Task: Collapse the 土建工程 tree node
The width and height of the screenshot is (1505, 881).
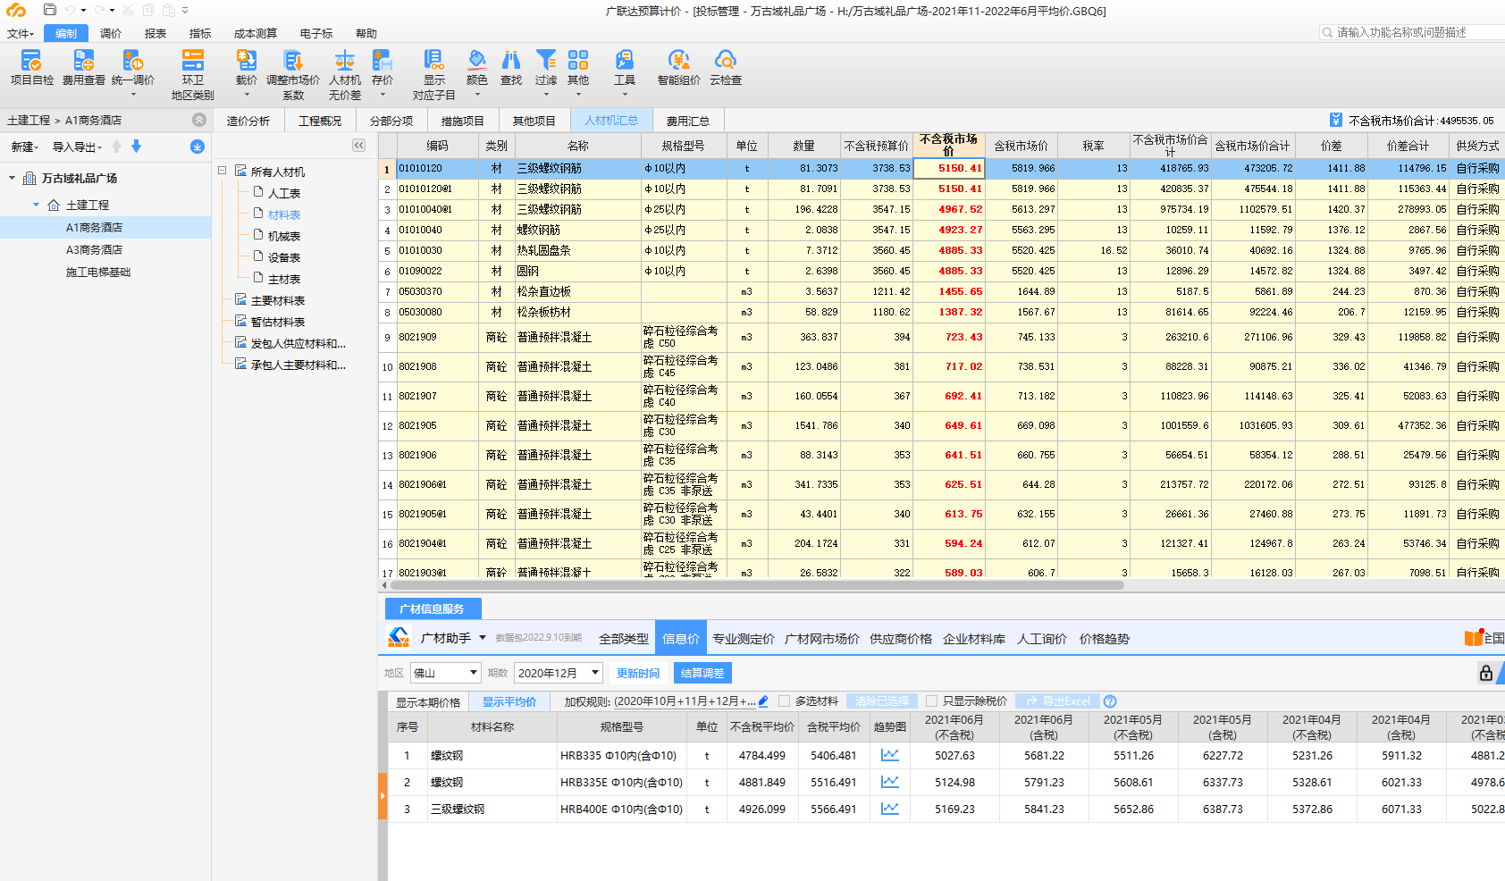Action: click(x=37, y=205)
